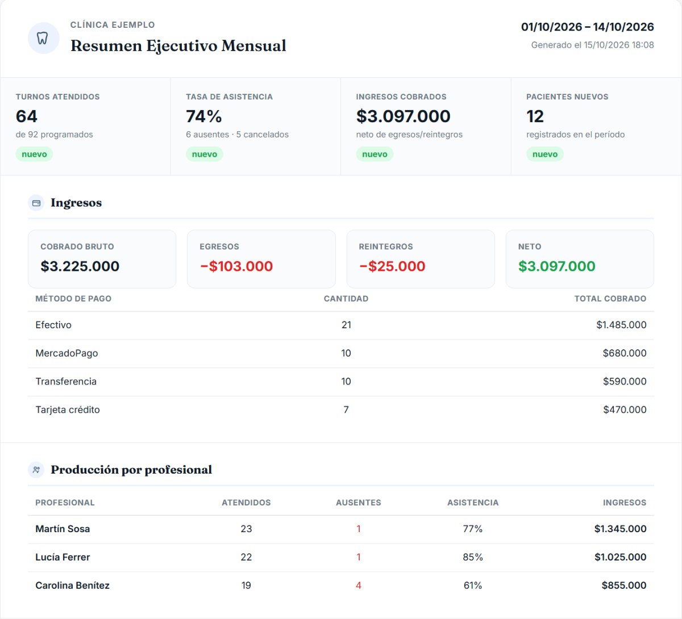
Task: Click Carolina Benítez's 61% attendance
Action: 473,585
